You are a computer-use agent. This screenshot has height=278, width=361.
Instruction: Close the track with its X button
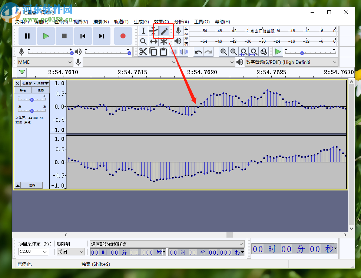[17, 83]
